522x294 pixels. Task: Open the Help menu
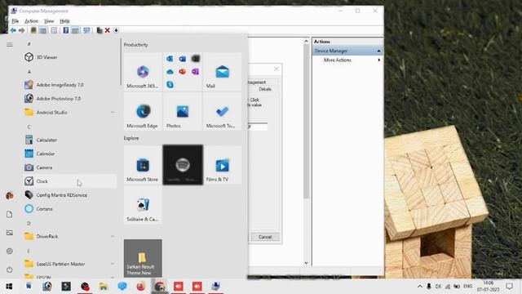click(x=64, y=21)
